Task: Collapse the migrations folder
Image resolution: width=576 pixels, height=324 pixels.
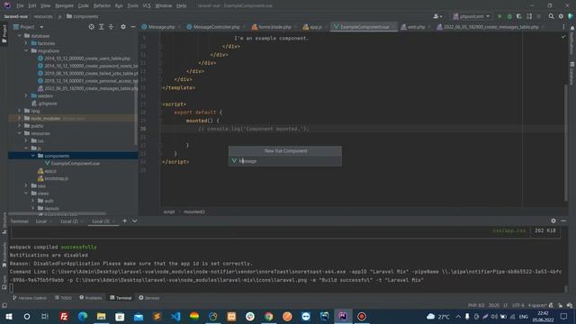Action: [x=26, y=50]
